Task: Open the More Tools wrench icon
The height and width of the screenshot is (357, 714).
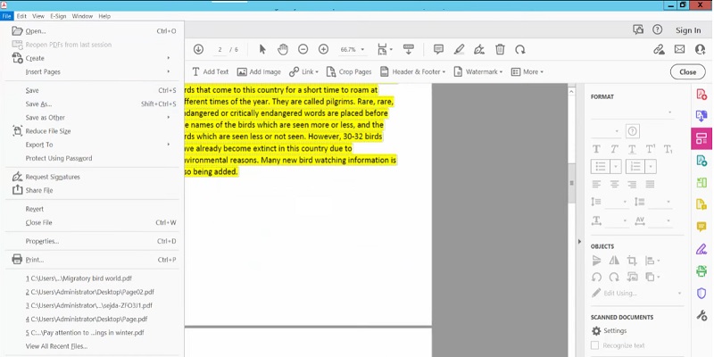Action: pyautogui.click(x=702, y=315)
